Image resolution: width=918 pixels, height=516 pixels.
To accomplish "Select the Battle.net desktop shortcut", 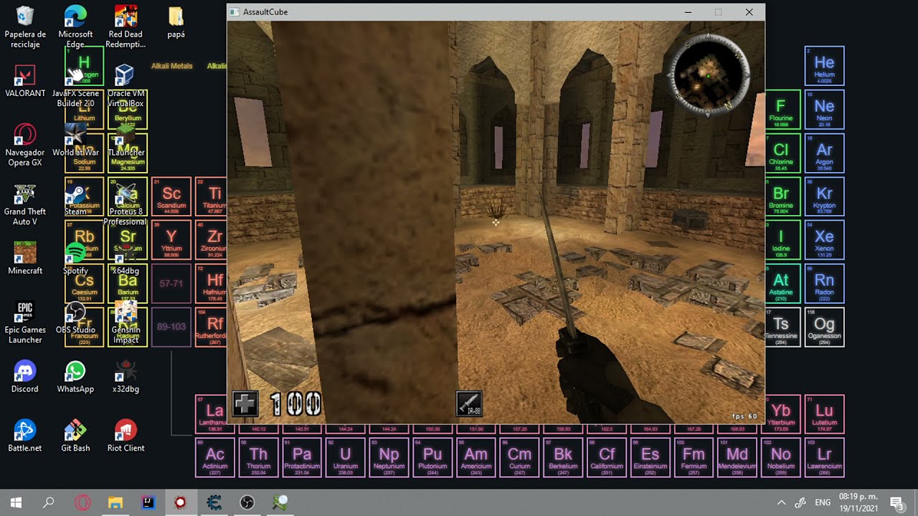I will click(25, 436).
